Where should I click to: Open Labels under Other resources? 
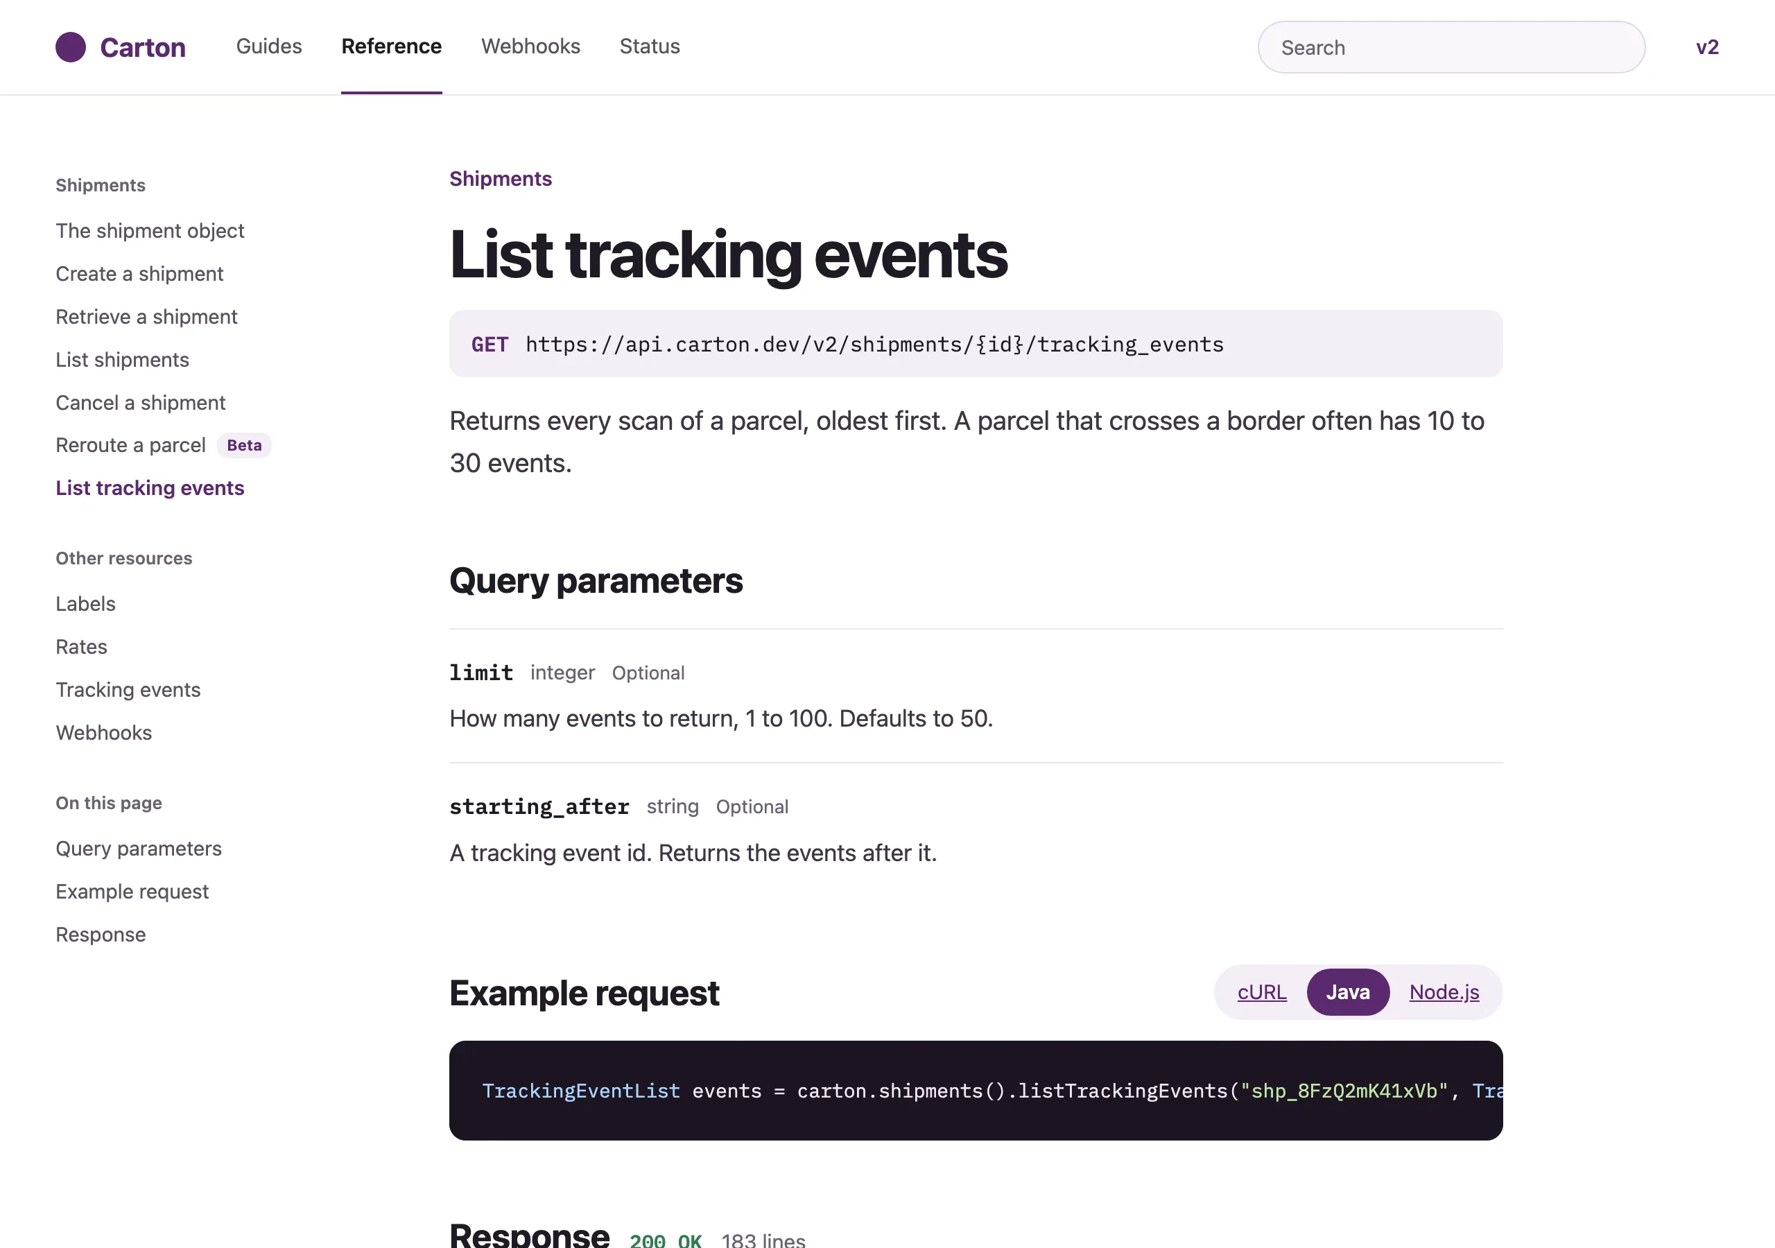pyautogui.click(x=86, y=604)
